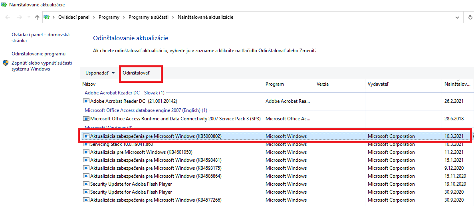Select update KB5000802 row
This screenshot has height=206, width=474.
(x=277, y=136)
